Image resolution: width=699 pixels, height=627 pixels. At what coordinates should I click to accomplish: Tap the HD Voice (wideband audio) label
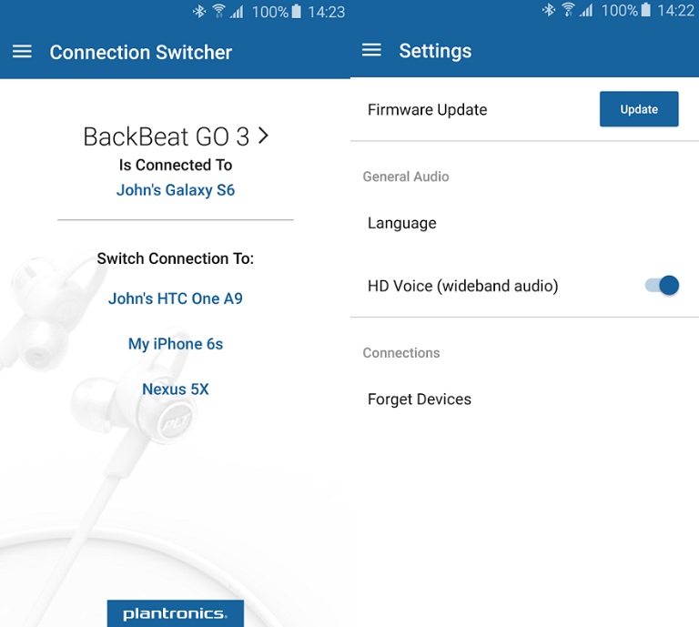pyautogui.click(x=462, y=286)
